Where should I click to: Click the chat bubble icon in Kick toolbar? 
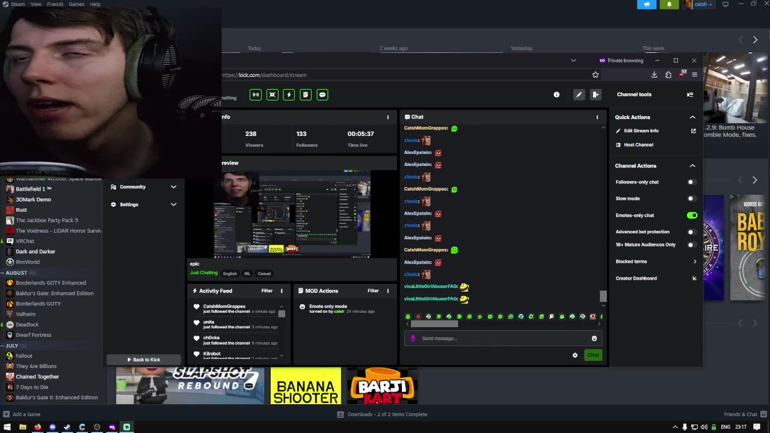(x=322, y=94)
